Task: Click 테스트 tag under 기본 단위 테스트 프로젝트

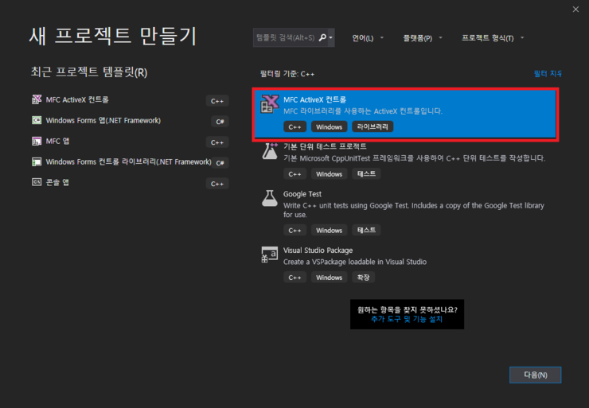Action: coord(366,174)
